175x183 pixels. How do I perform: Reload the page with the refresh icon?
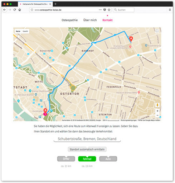click(x=15, y=10)
